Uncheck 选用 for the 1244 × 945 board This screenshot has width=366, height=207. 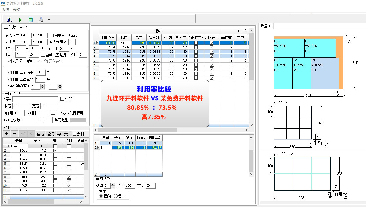click(x=55, y=150)
